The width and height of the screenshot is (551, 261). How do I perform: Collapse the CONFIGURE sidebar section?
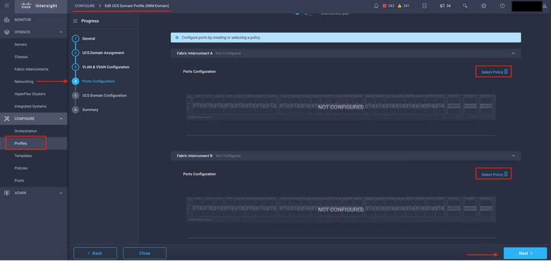tap(61, 119)
